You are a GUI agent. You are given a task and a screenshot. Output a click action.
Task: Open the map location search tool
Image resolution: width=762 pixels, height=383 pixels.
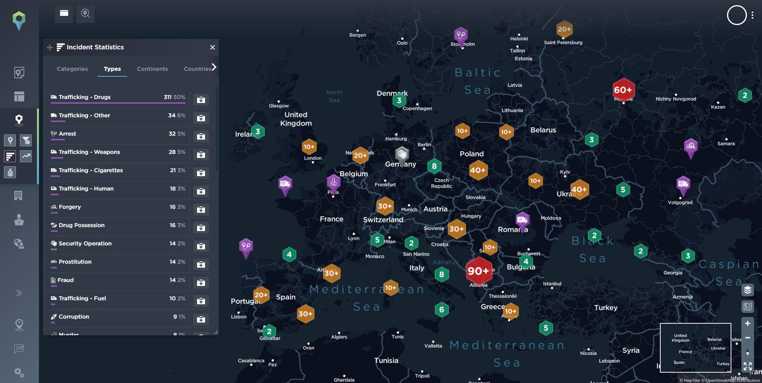(85, 14)
